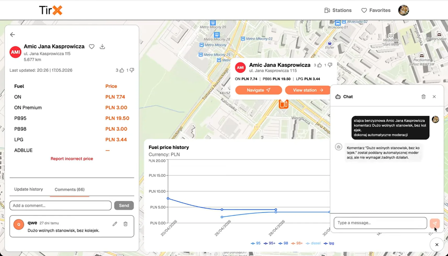Add Amic Jana Kasprowicza to favorites heart
Image resolution: width=448 pixels, height=256 pixels.
pos(91,47)
